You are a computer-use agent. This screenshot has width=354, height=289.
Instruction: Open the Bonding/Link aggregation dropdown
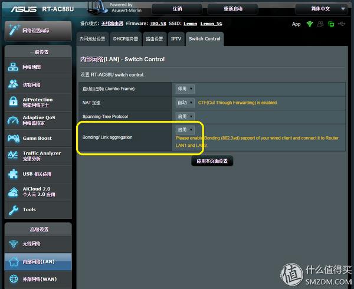(x=185, y=130)
